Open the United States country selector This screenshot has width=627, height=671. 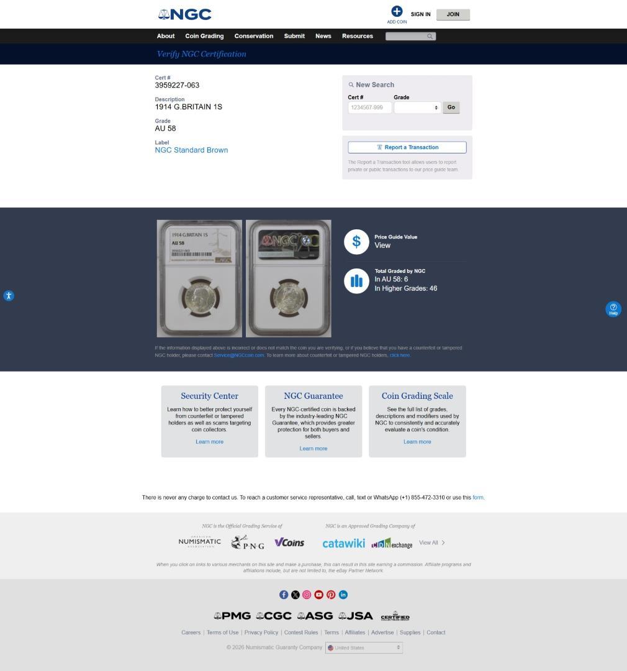pos(364,648)
